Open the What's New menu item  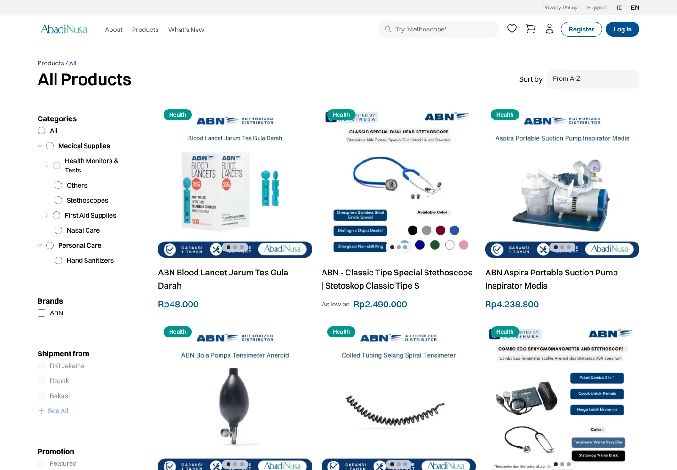186,30
